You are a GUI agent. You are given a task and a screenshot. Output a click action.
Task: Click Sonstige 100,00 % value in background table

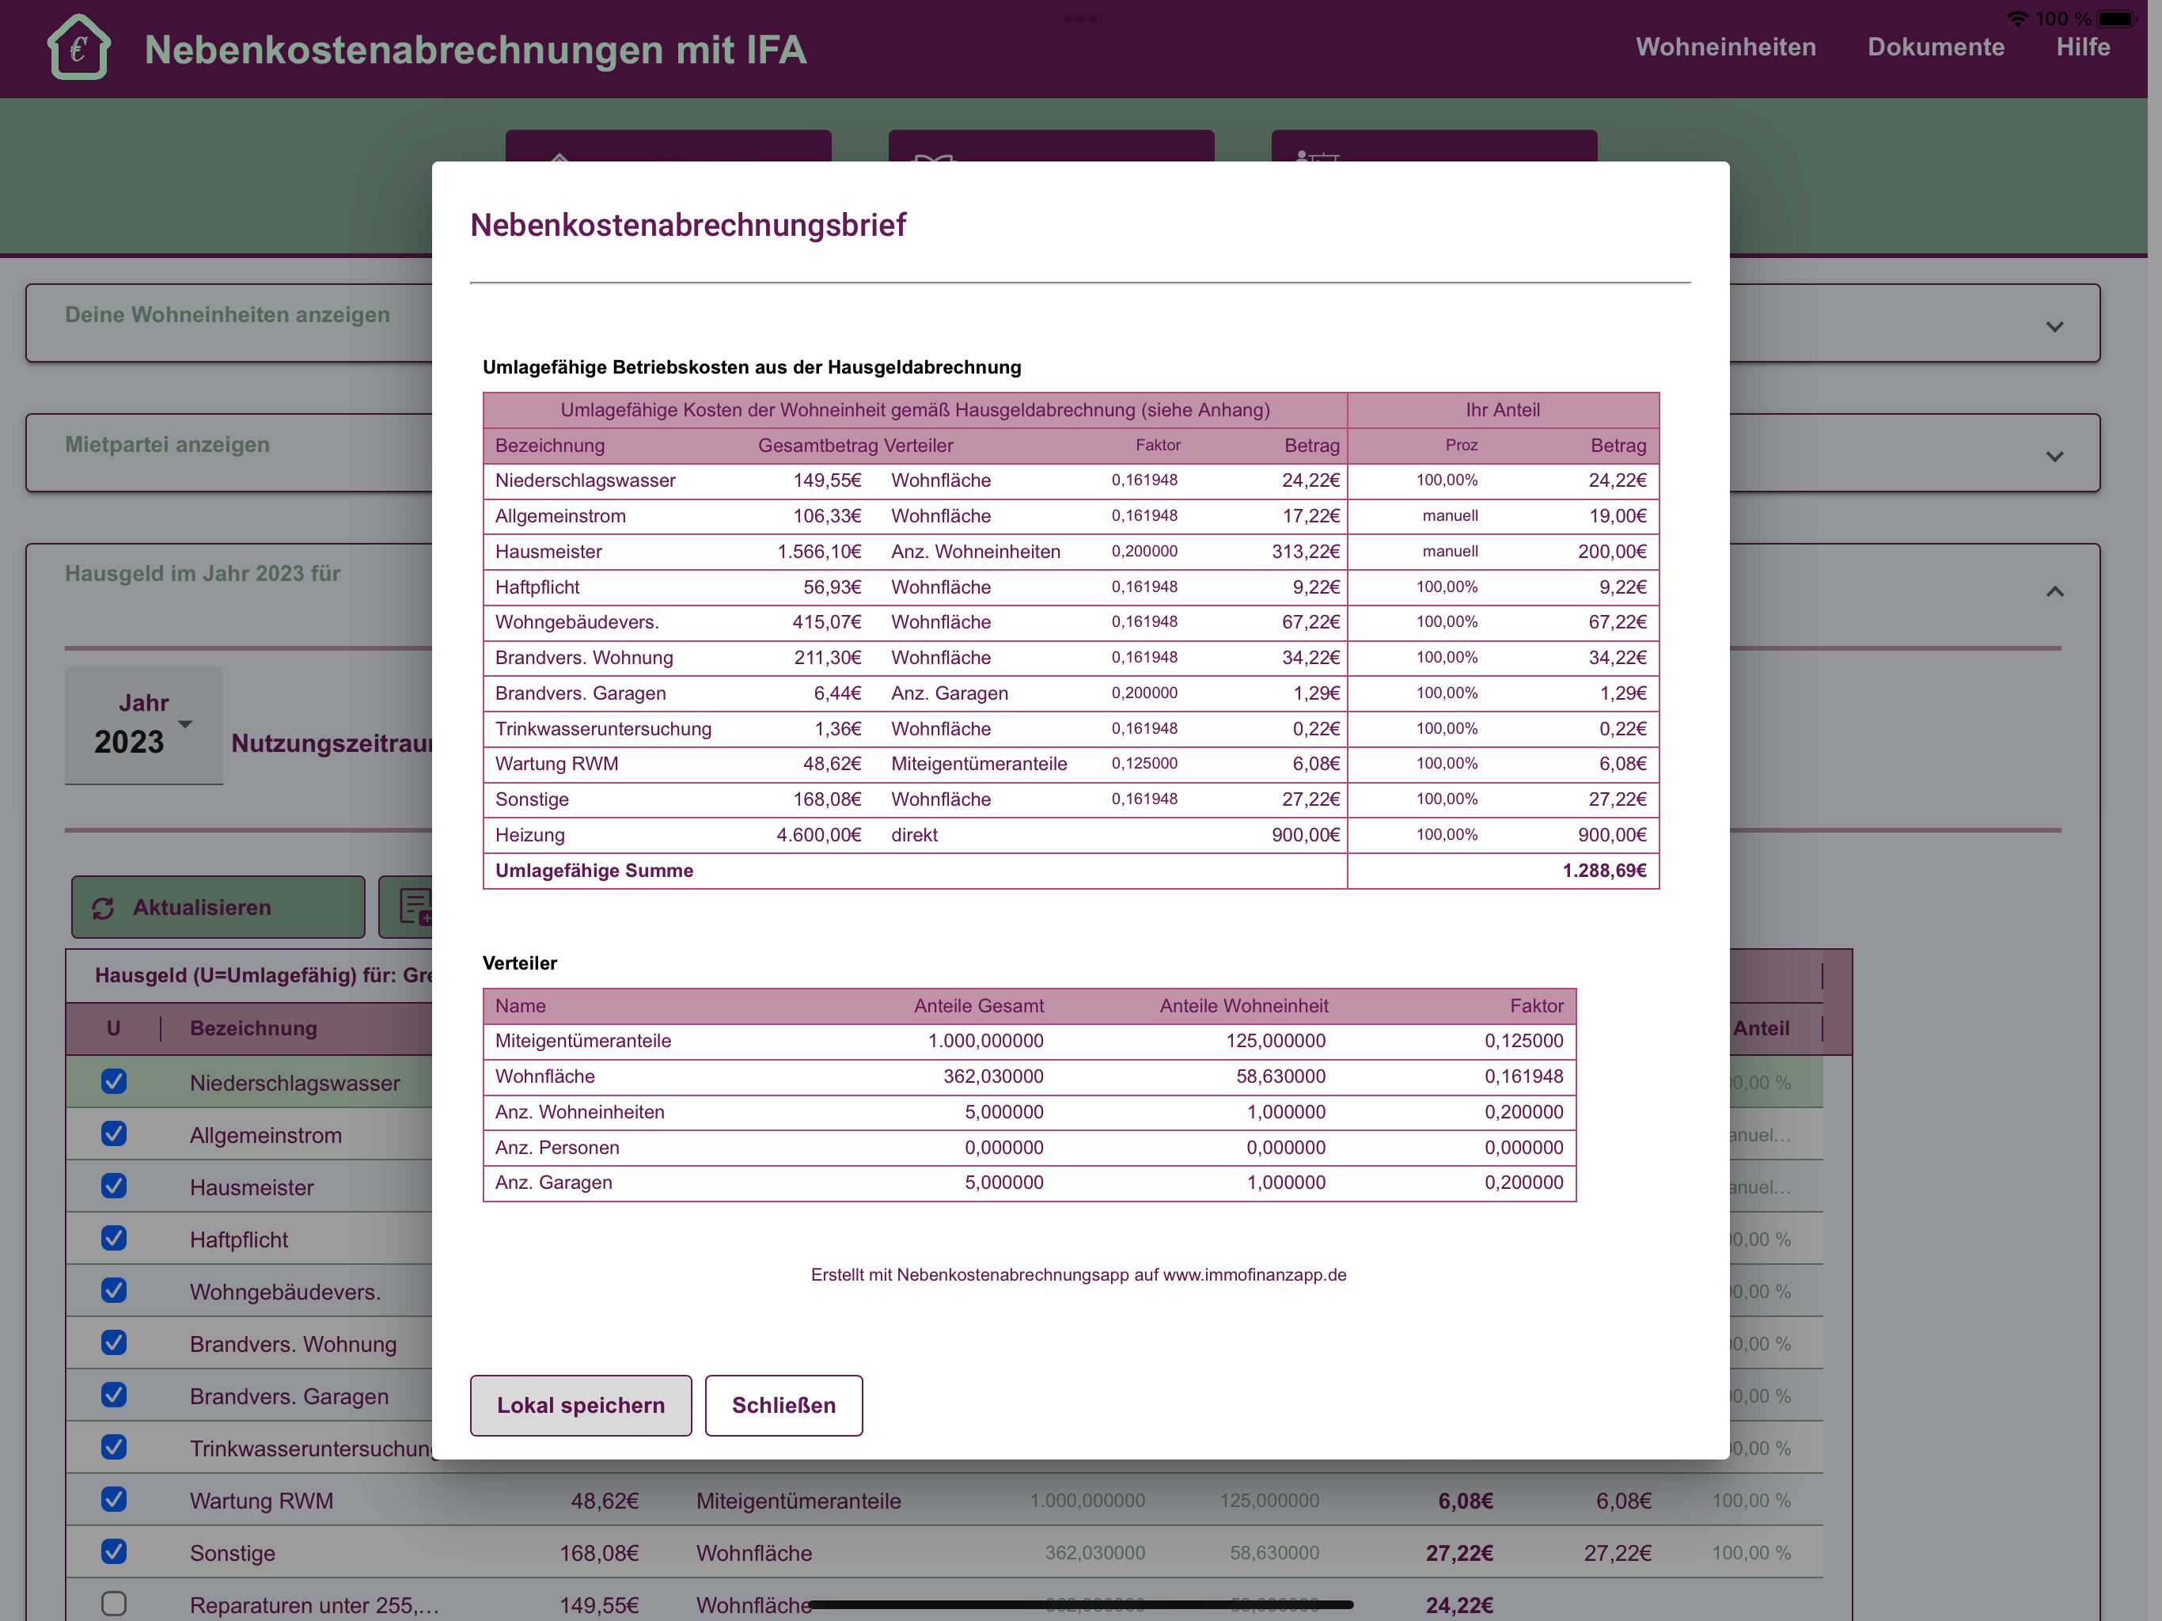click(1750, 1553)
